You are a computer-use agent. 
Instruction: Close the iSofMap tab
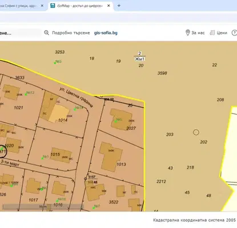tap(109, 6)
